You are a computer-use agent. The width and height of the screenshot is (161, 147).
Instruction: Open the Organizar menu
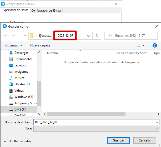pyautogui.click(x=14, y=45)
